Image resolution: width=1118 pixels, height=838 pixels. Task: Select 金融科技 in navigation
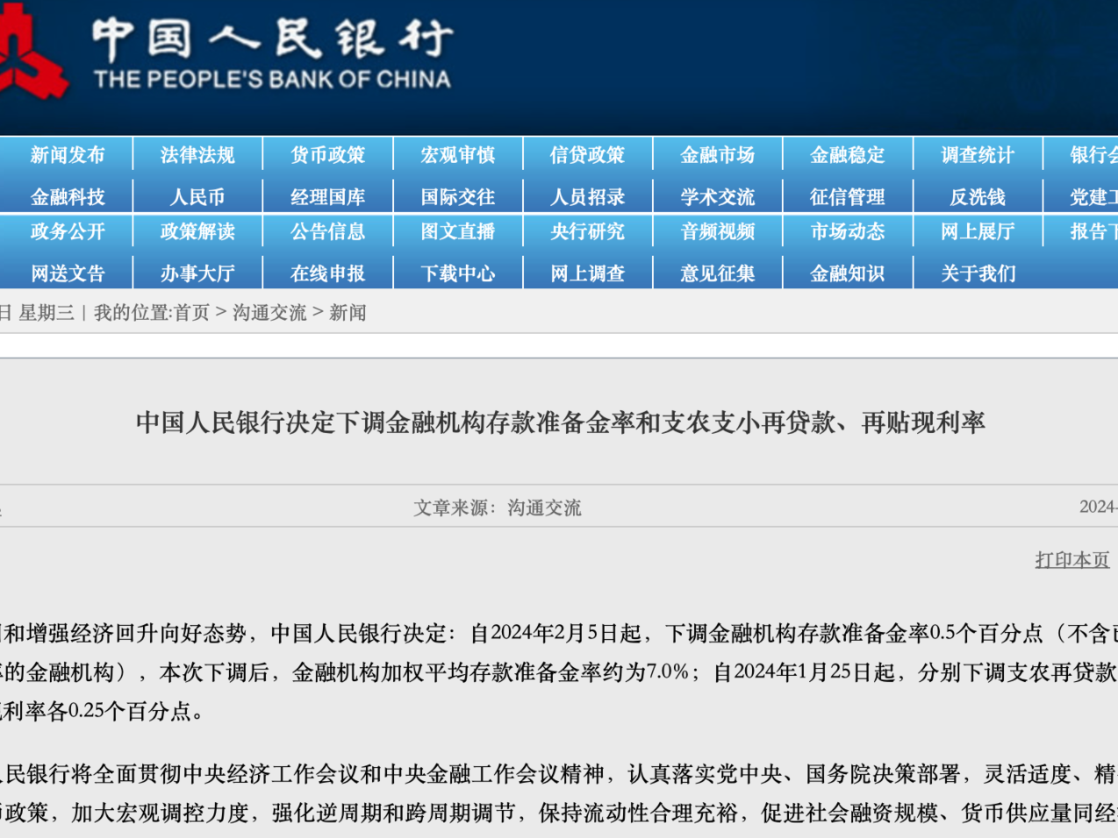pyautogui.click(x=68, y=197)
